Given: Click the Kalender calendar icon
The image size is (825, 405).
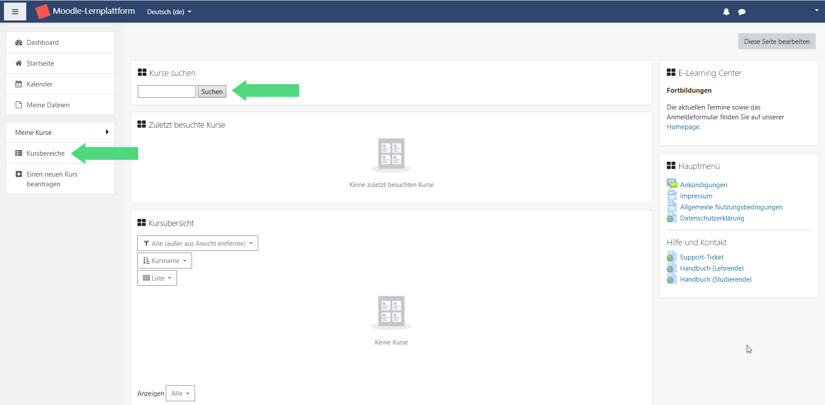Looking at the screenshot, I should [x=19, y=84].
